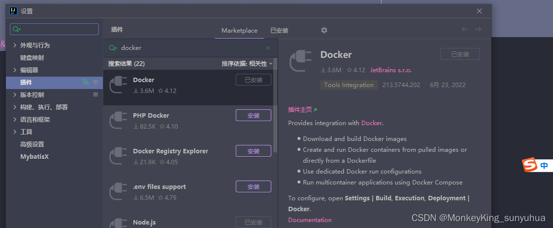Expand the 外观与行为 settings node

pos(15,45)
